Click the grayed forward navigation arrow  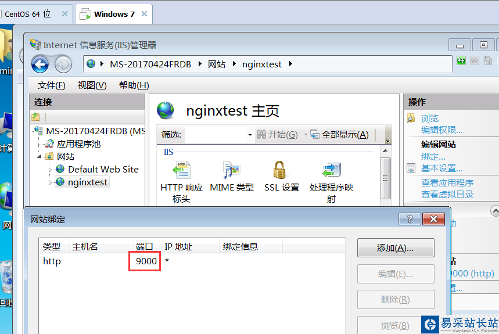pos(63,64)
